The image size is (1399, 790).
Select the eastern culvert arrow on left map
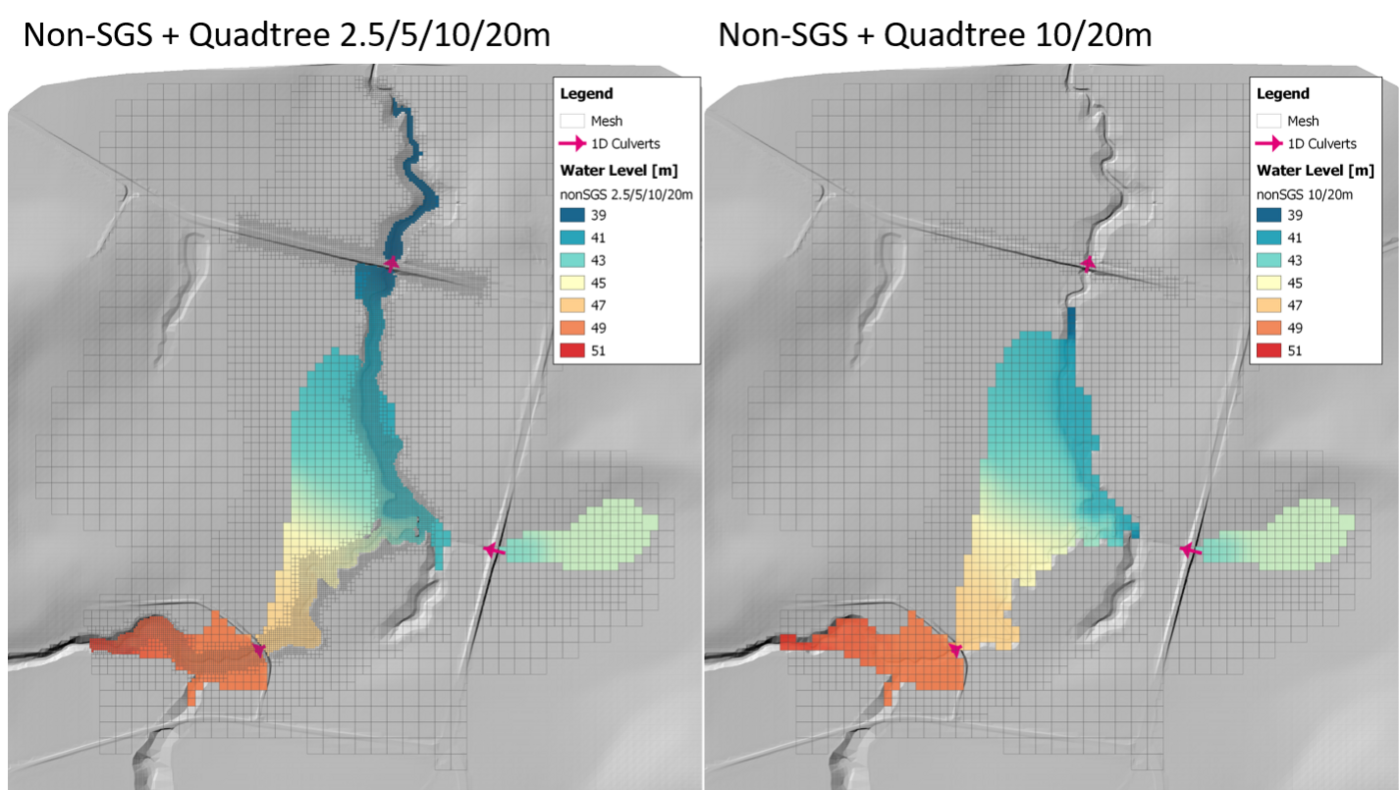[494, 549]
